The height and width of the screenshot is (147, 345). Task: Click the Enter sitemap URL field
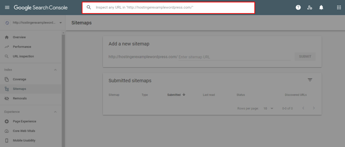pos(234,57)
